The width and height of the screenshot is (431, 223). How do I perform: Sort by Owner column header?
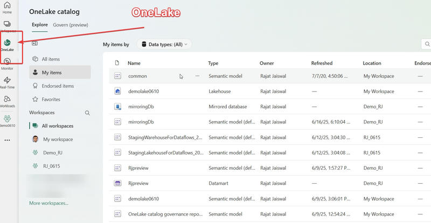267,63
